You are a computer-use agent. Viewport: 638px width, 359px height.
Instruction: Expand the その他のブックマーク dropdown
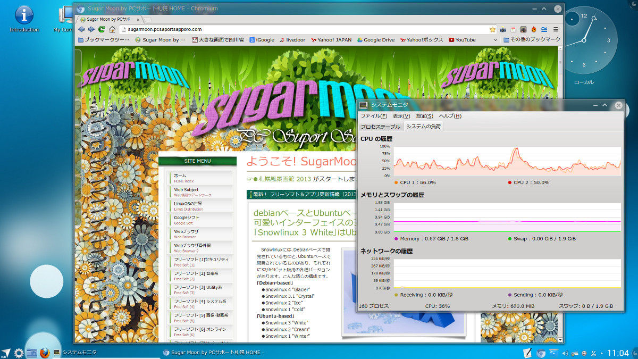click(532, 39)
